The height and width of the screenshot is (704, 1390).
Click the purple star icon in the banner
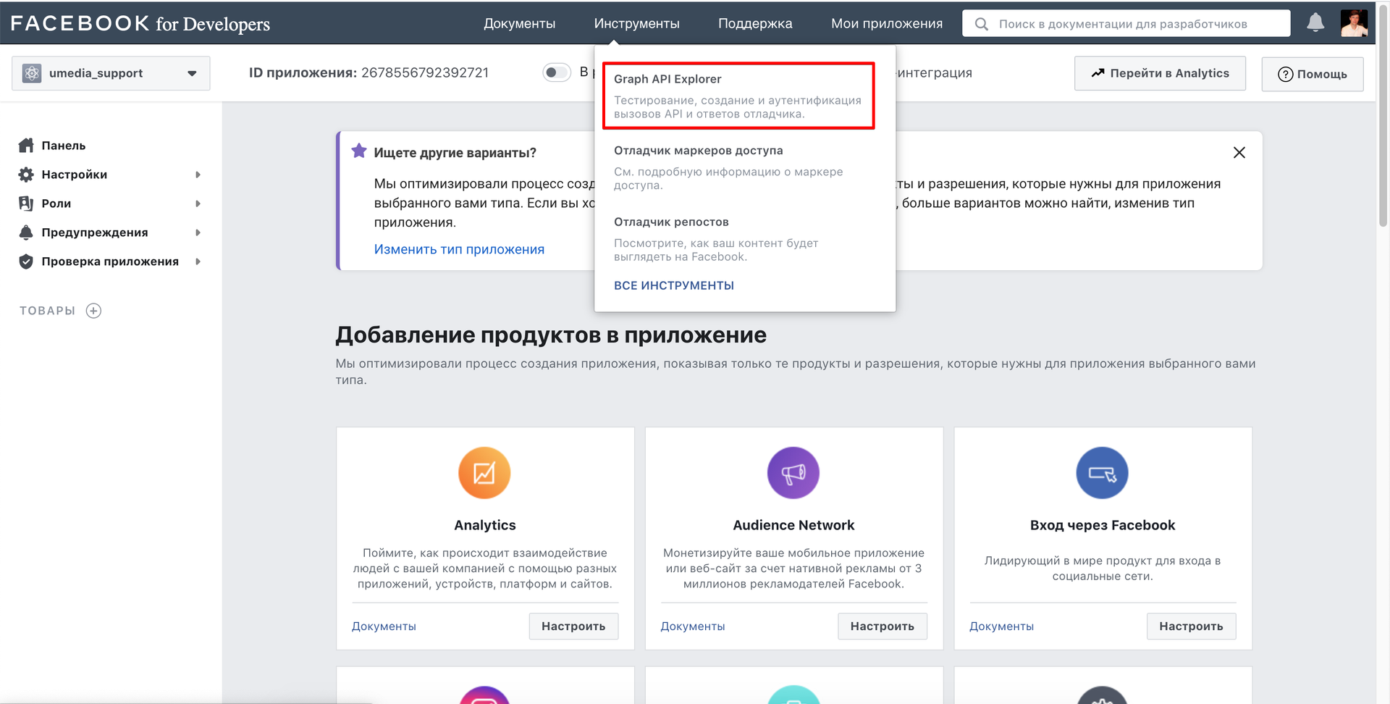click(358, 151)
